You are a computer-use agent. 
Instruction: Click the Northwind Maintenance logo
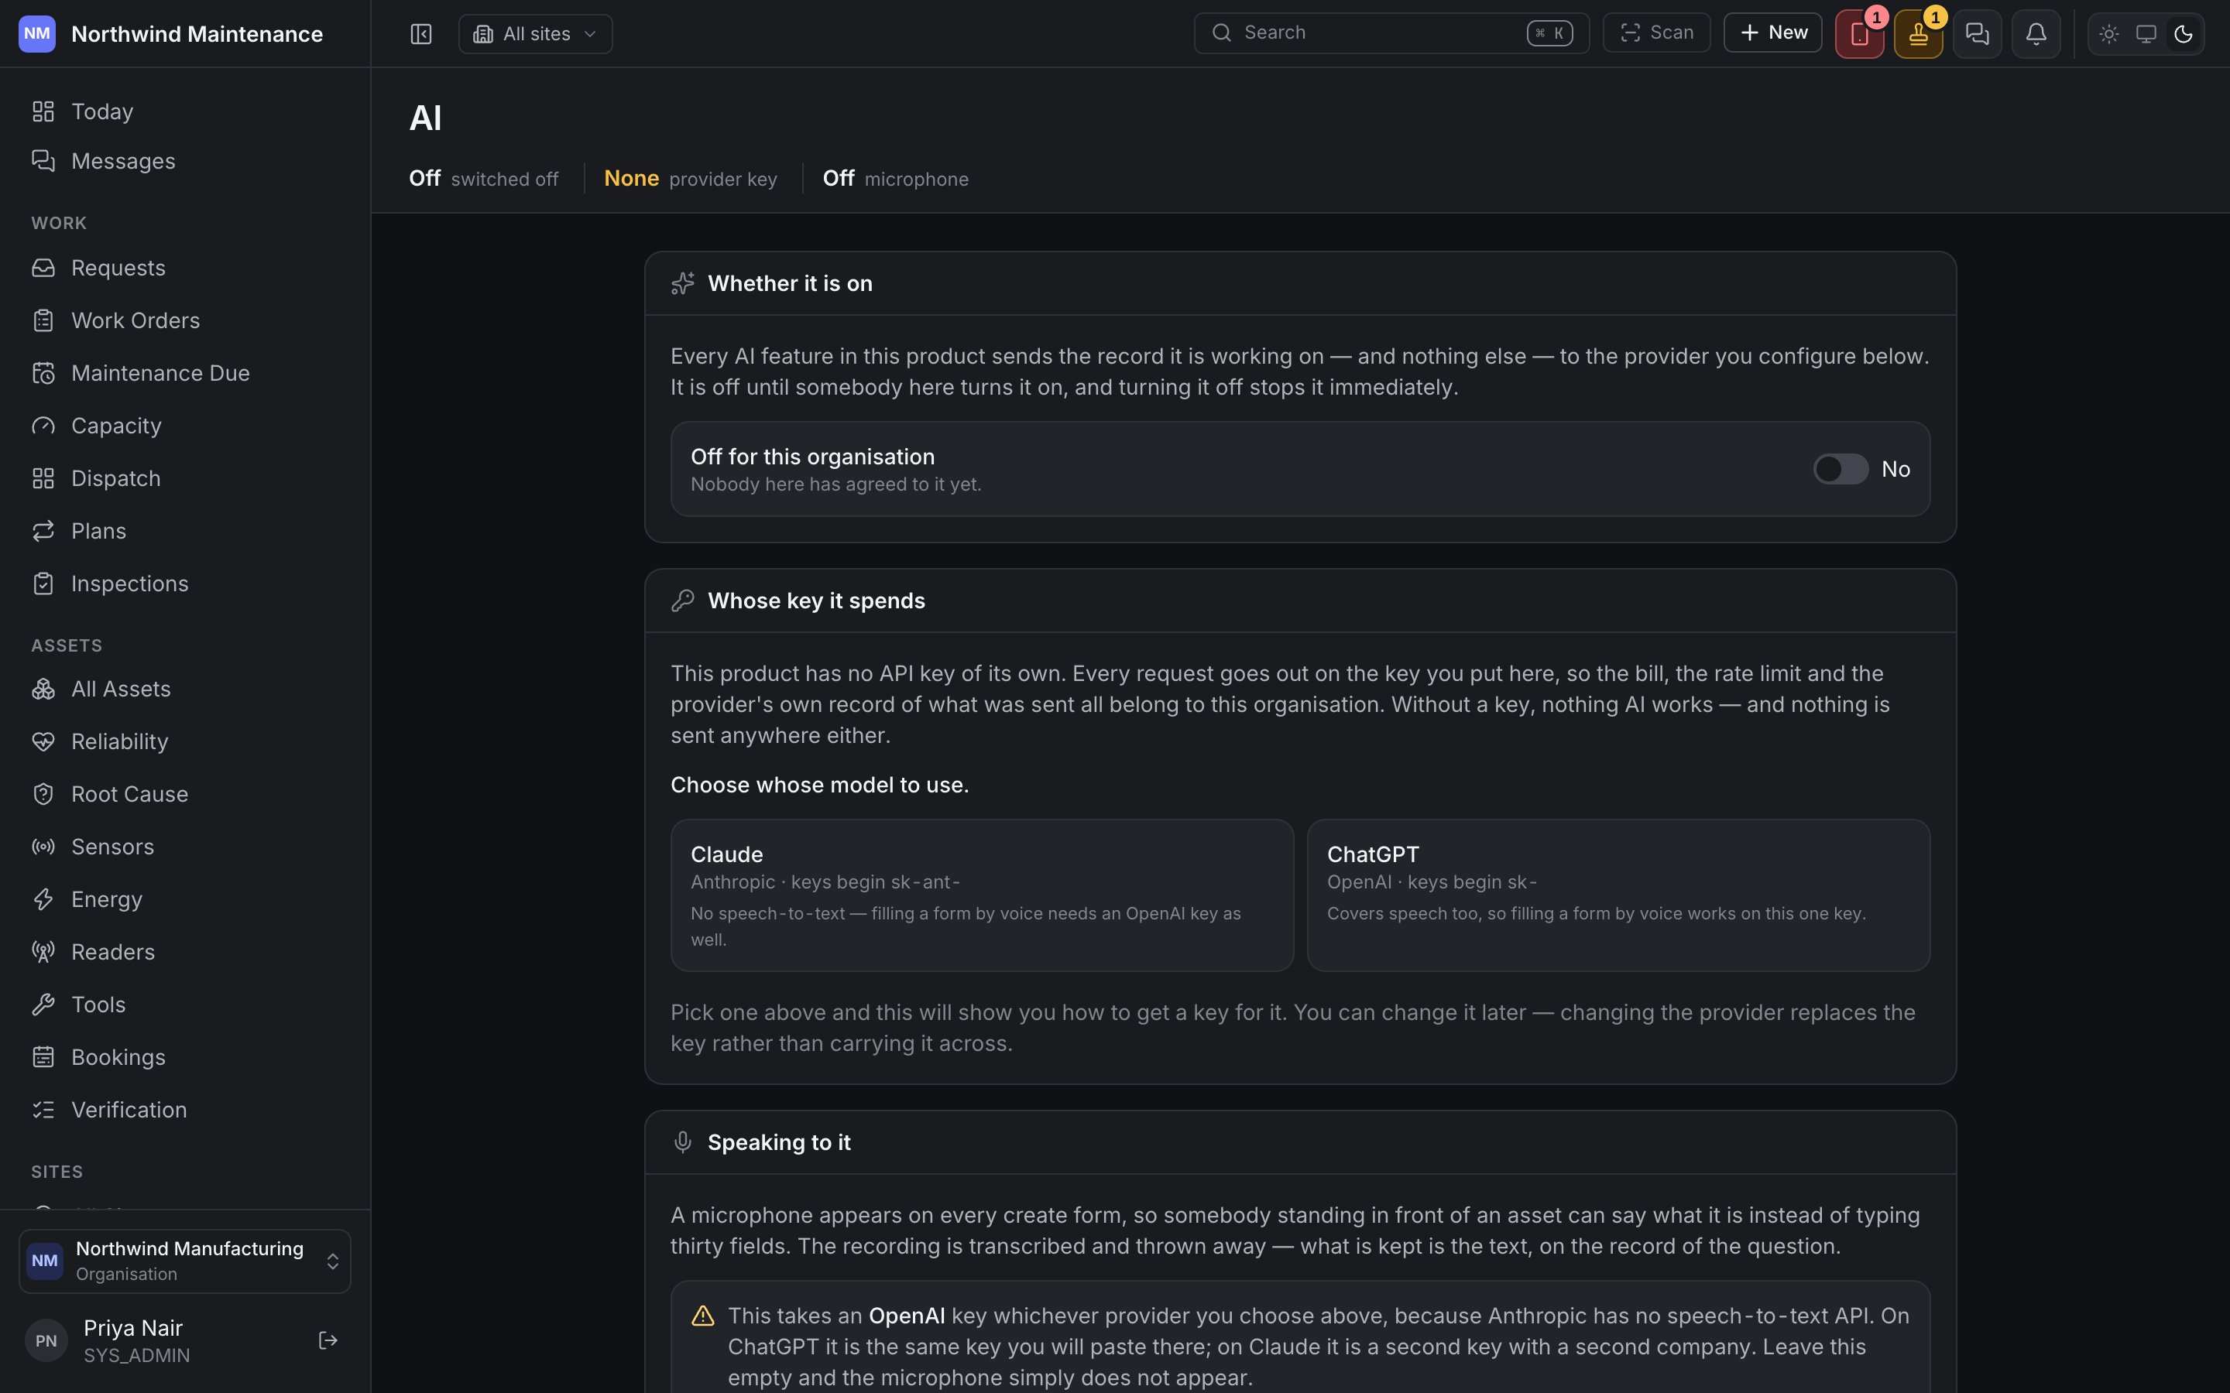37,34
